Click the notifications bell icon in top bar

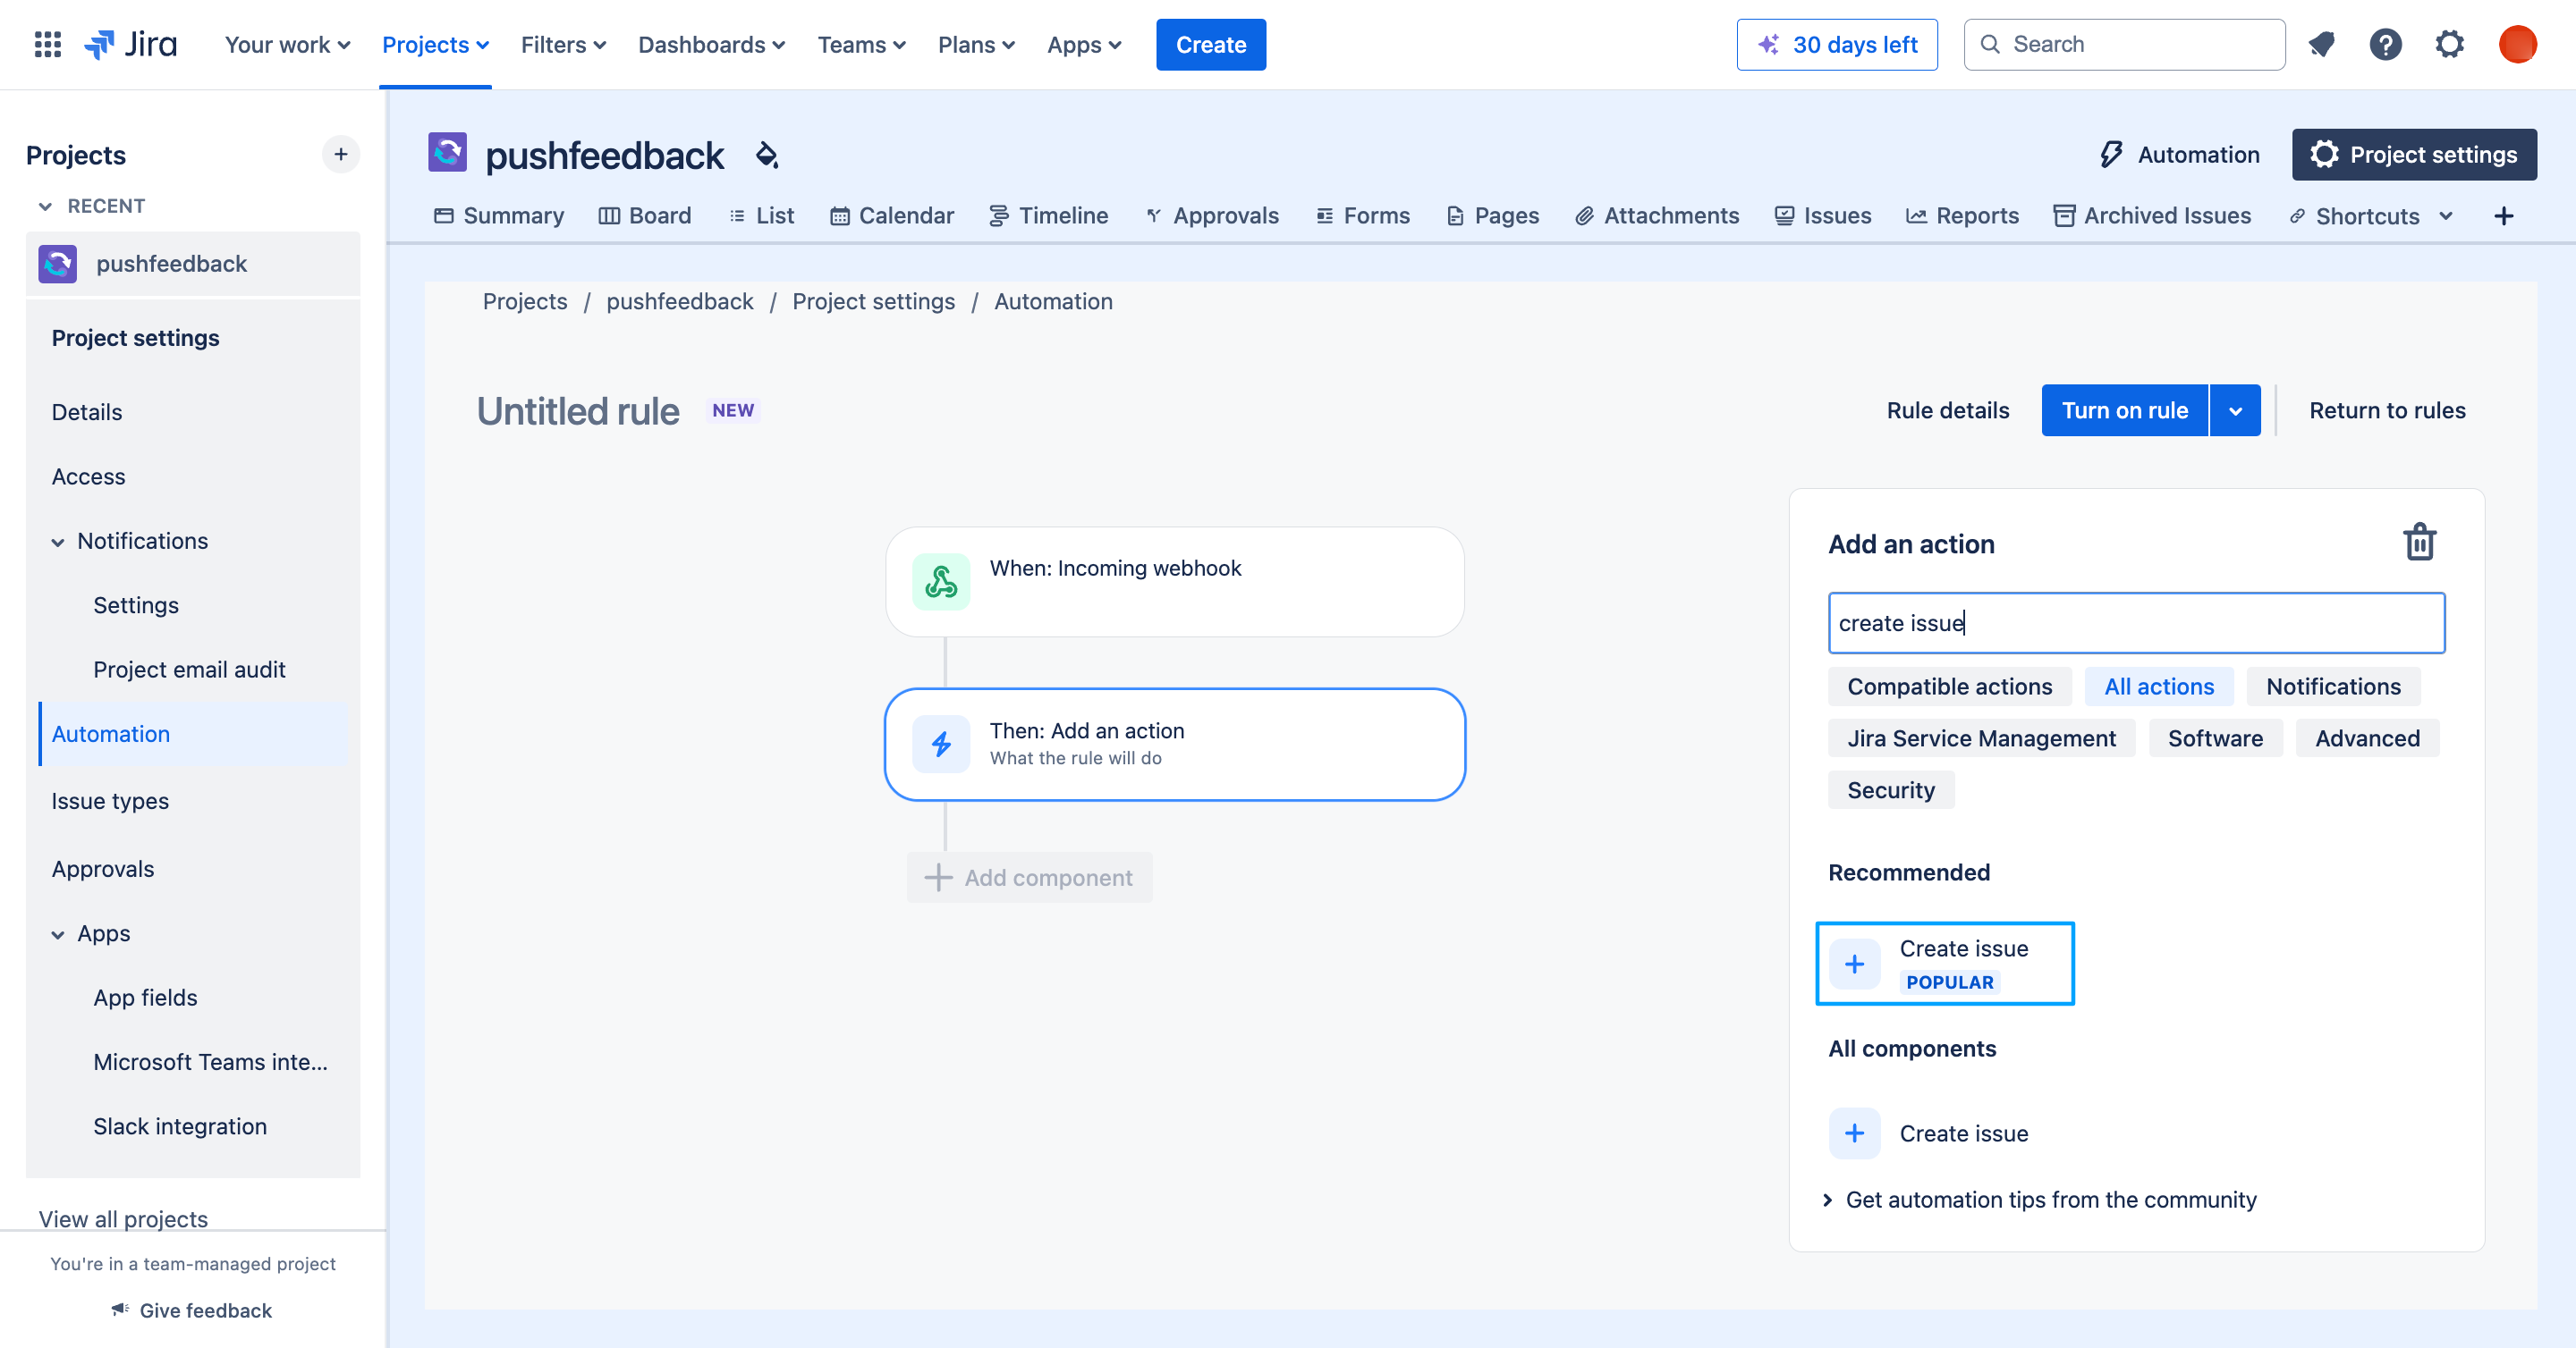click(x=2320, y=45)
